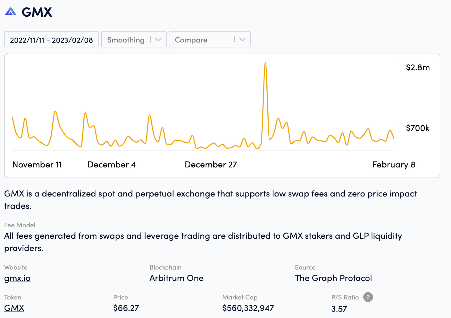Click the Price label
451x318 pixels.
121,297
